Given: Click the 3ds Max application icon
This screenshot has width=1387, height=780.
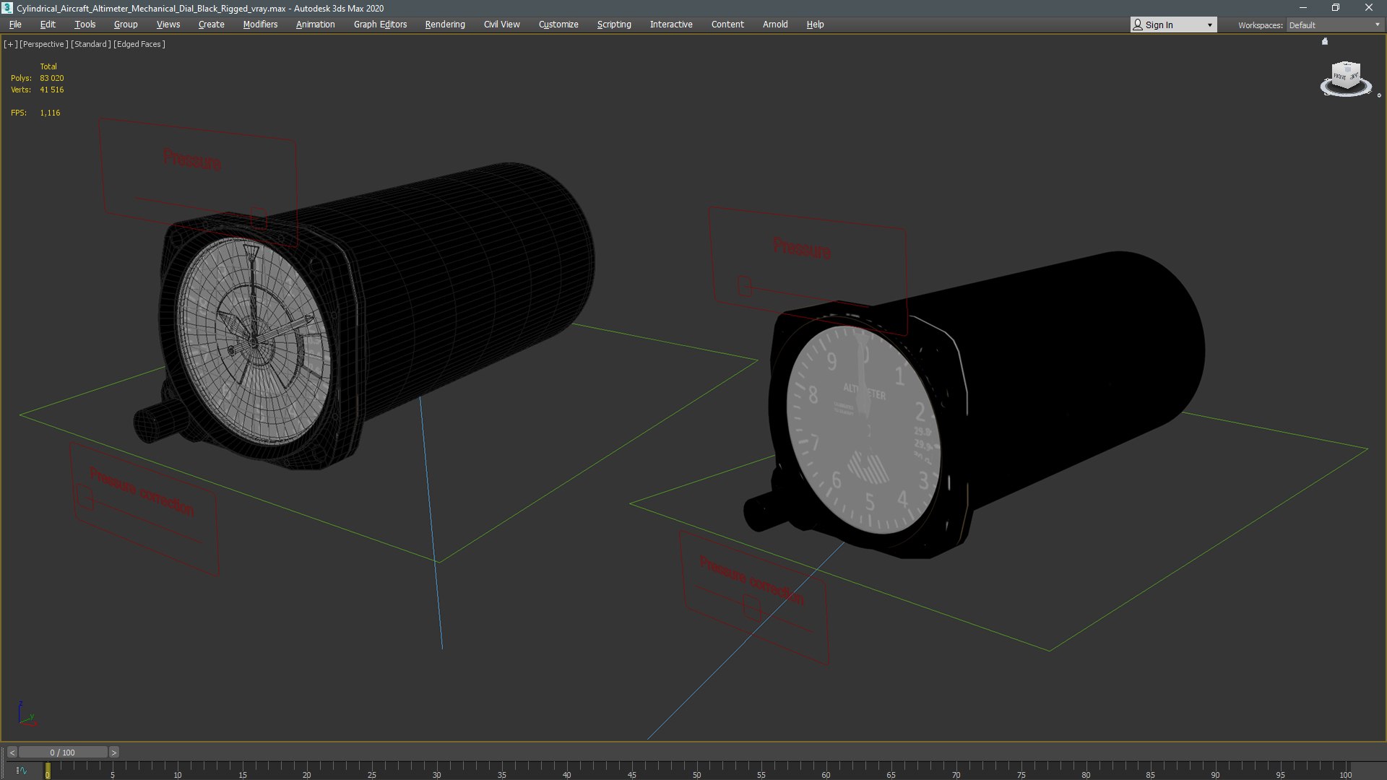Looking at the screenshot, I should tap(7, 8).
